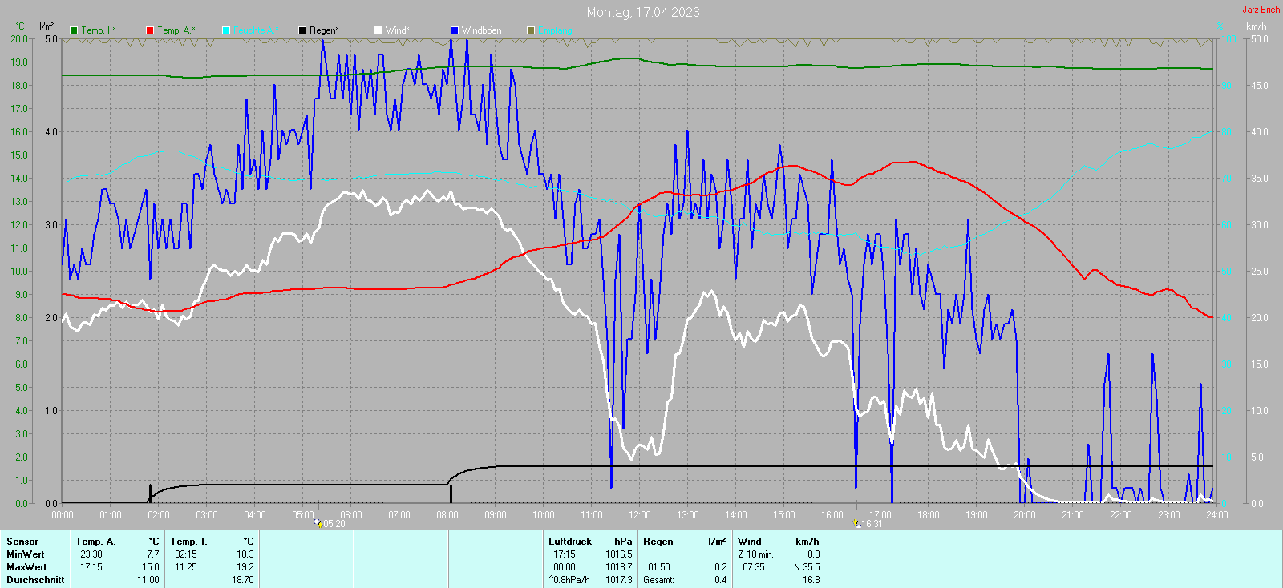Click the pressure trend '^0.8hPa/h'
Viewport: 1283px width, 588px height.
[x=569, y=580]
